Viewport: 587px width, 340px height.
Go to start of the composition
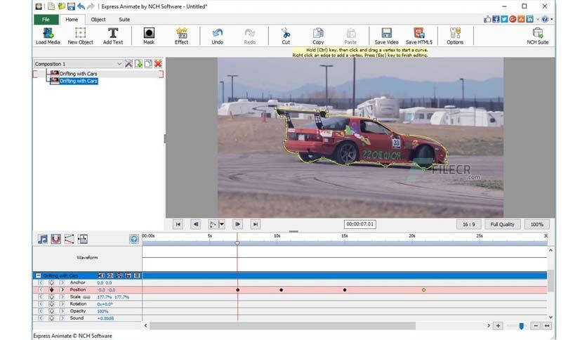(178, 224)
